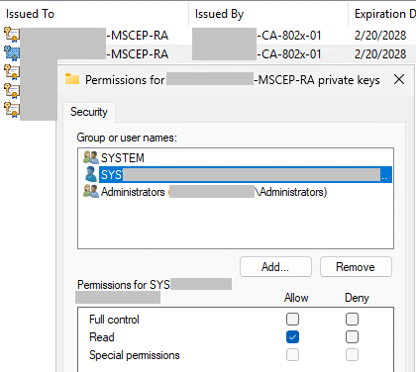Sort by Issued By column header

(219, 14)
